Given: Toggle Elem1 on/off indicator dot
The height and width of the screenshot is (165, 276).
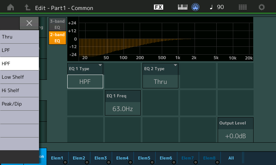Looking at the screenshot, I should 65,162.
